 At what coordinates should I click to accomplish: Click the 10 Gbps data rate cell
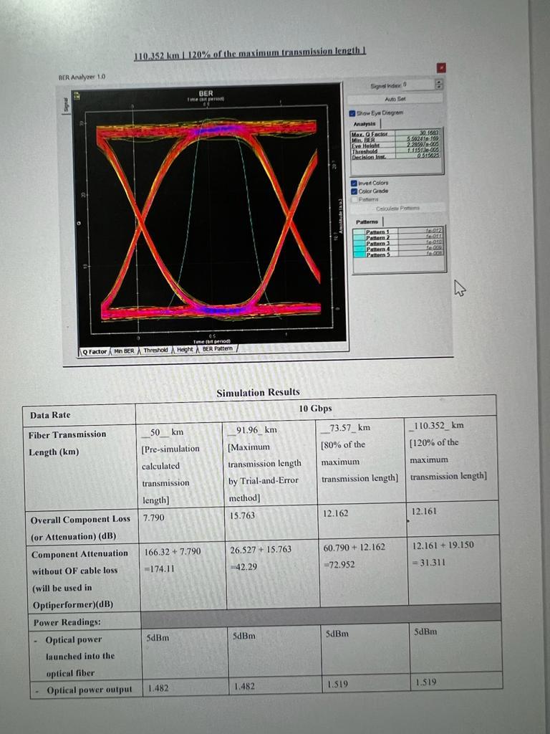click(315, 409)
